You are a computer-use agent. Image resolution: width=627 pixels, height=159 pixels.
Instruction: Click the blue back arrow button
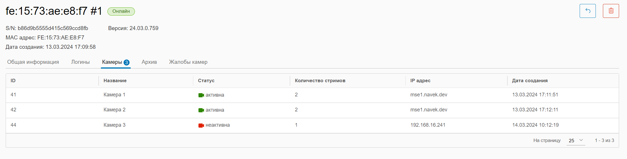click(588, 11)
